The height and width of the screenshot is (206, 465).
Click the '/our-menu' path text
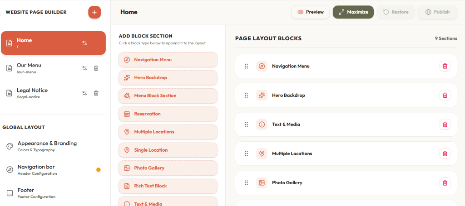point(26,72)
